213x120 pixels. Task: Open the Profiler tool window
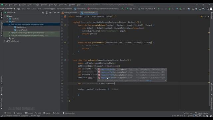pyautogui.click(x=56, y=113)
